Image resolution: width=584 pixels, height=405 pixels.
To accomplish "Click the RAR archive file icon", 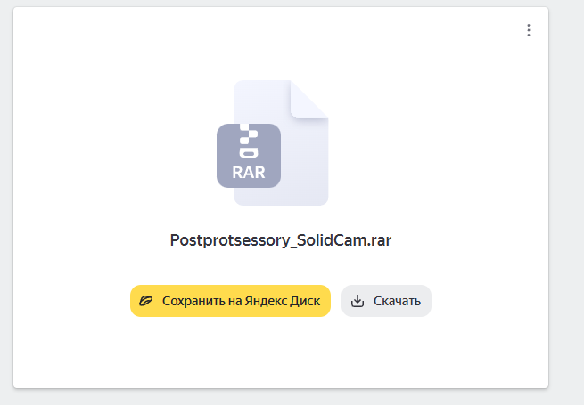I will coord(273,142).
